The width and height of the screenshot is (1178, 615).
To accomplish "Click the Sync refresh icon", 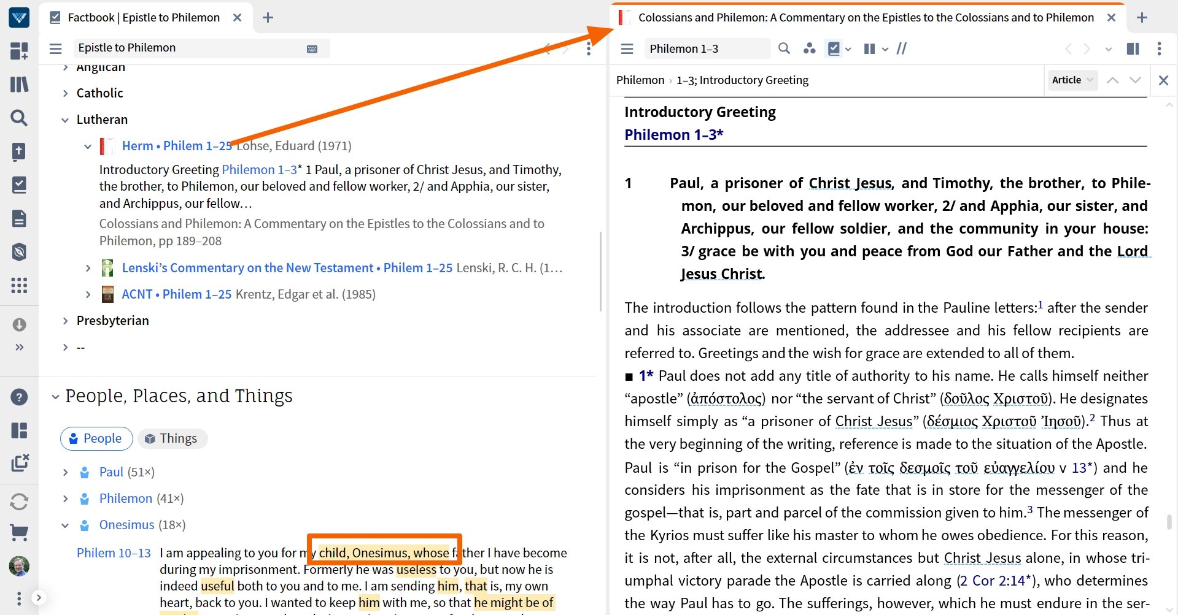I will [x=19, y=502].
